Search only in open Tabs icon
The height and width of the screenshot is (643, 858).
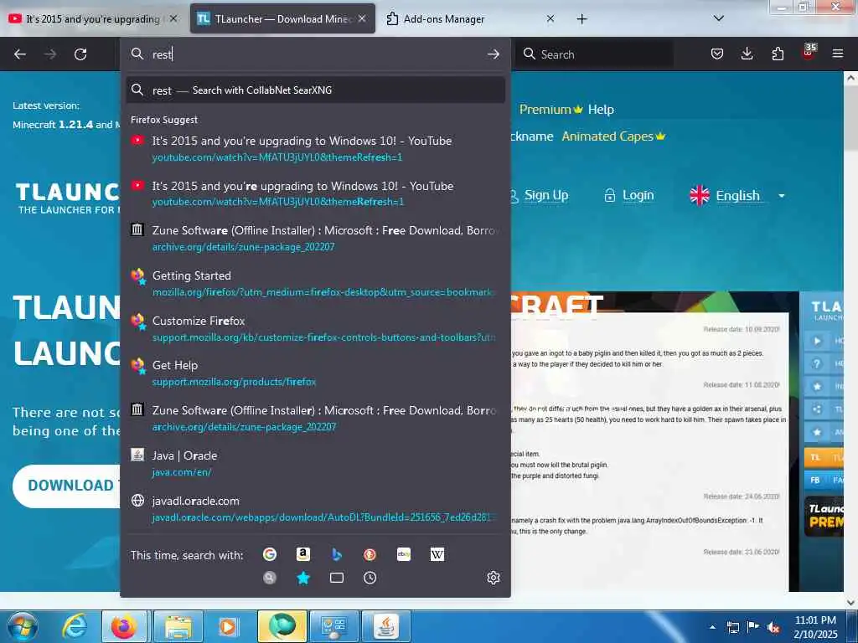click(337, 578)
